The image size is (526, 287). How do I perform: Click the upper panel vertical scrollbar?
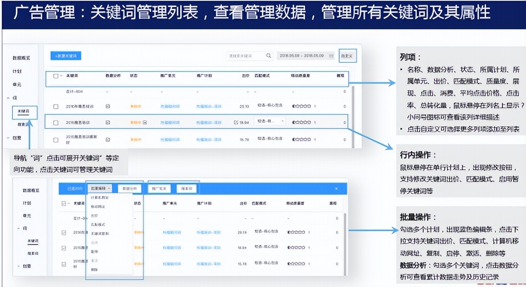pyautogui.click(x=353, y=116)
